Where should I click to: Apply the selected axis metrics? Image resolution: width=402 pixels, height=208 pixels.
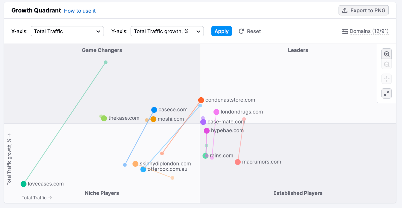[x=221, y=31]
